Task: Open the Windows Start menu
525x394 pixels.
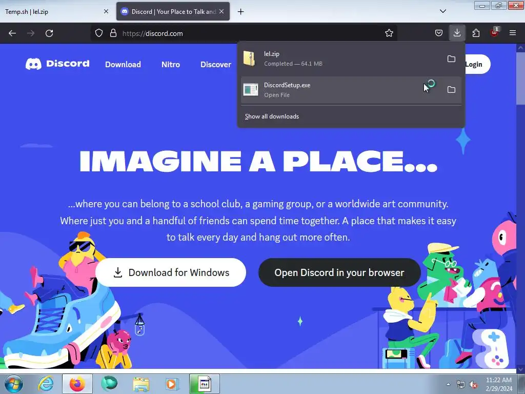Action: point(14,384)
